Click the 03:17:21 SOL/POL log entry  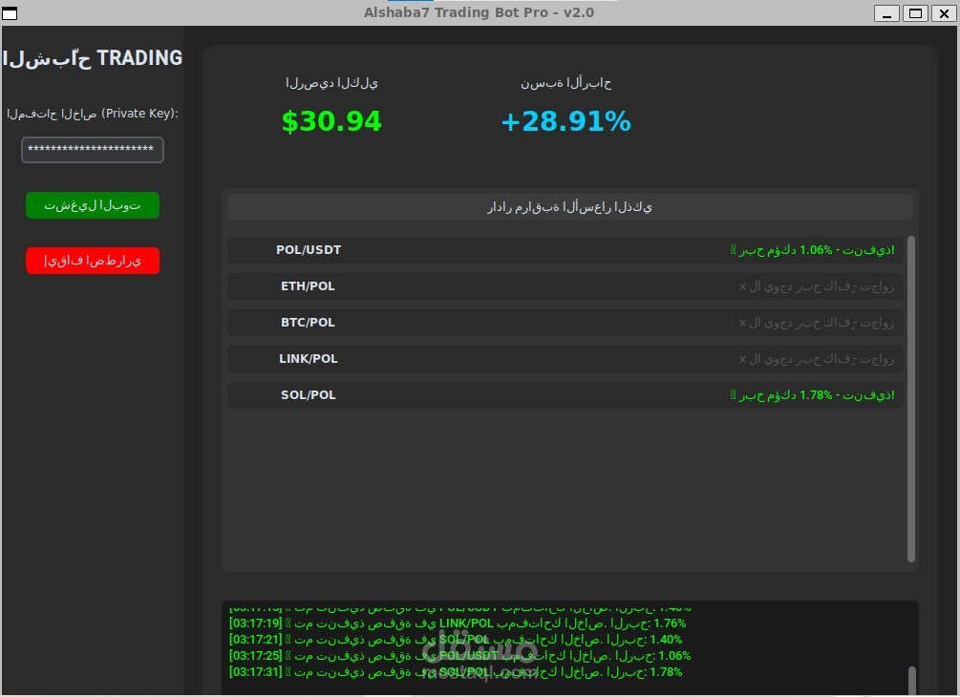pyautogui.click(x=456, y=640)
